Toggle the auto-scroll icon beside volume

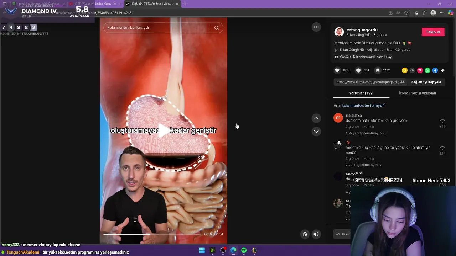[305, 234]
